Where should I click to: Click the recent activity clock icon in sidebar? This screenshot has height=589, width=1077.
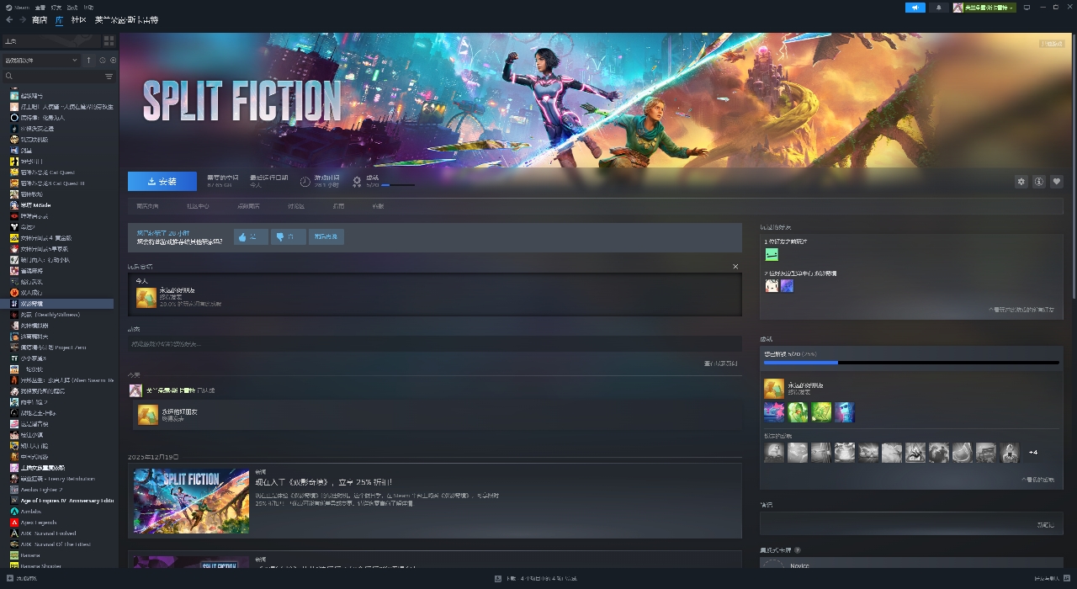pyautogui.click(x=102, y=60)
